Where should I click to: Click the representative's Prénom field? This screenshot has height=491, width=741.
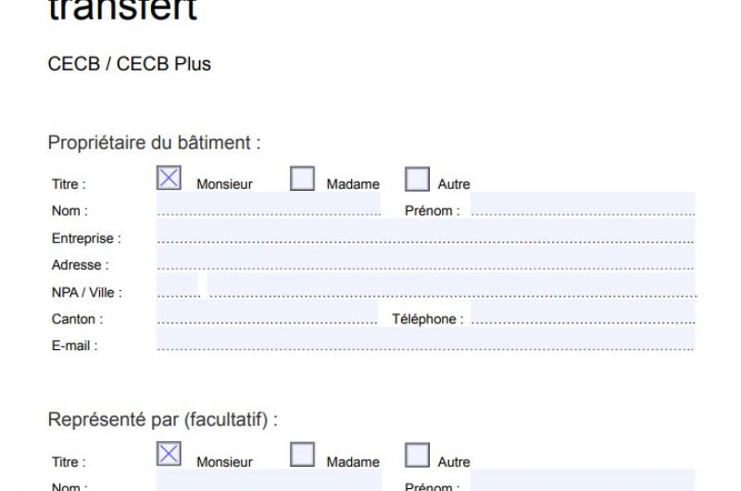click(583, 481)
